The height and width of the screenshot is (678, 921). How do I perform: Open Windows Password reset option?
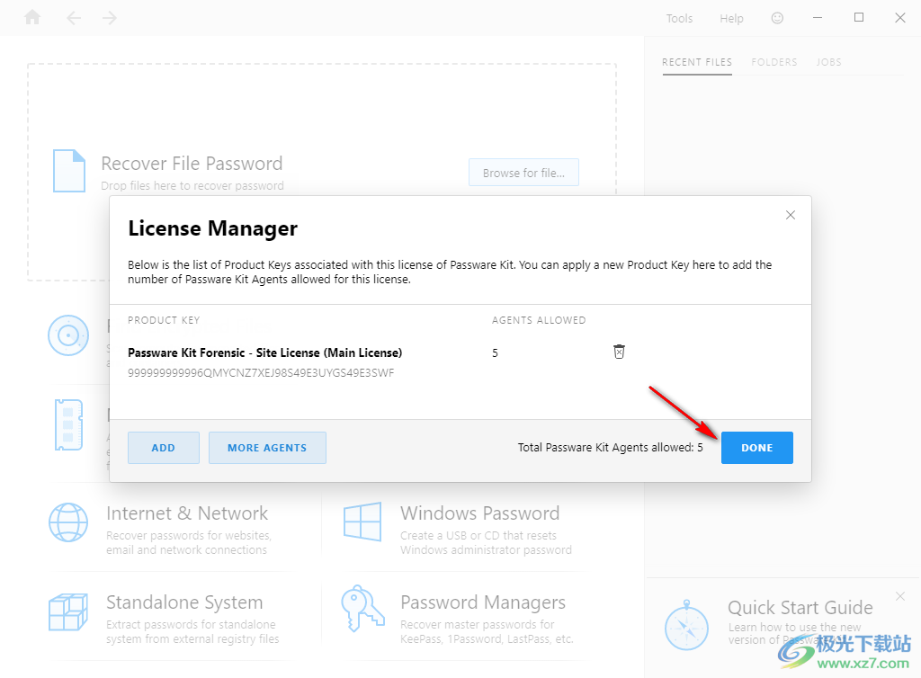(x=480, y=513)
